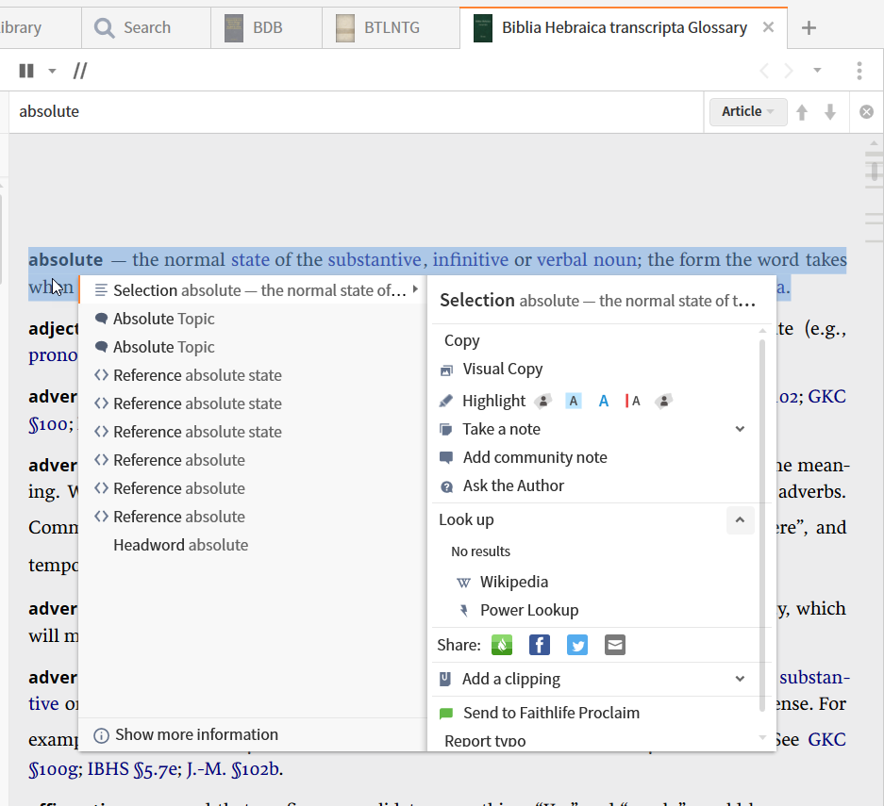Open the panel layout icon with two columns

(x=26, y=71)
